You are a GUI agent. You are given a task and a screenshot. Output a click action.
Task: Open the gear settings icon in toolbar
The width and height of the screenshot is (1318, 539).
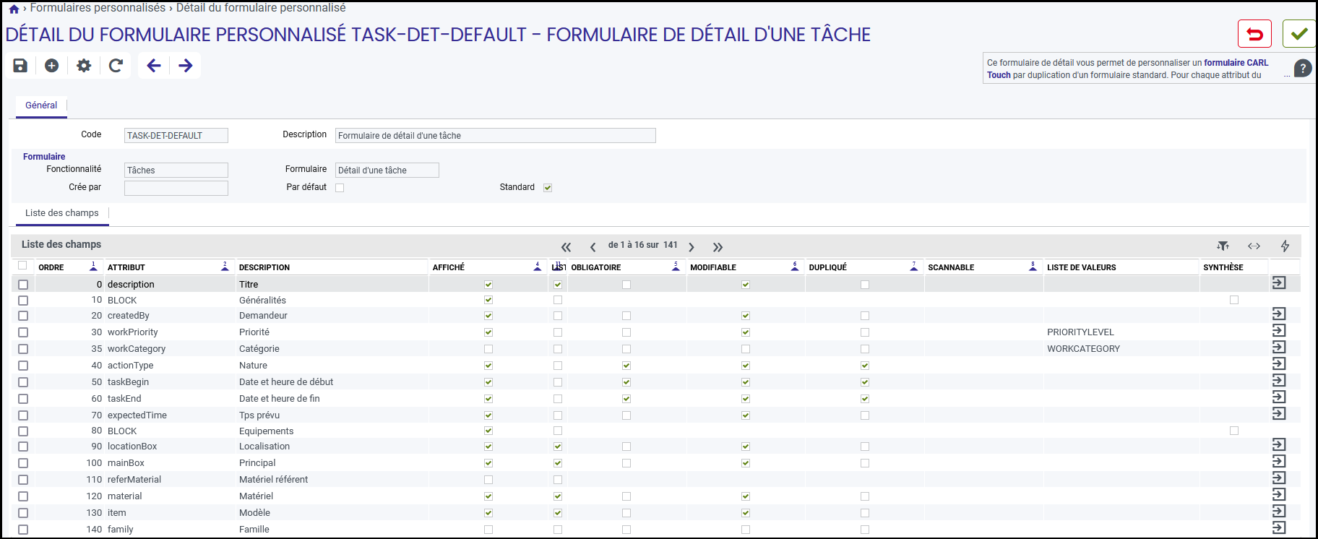[84, 66]
